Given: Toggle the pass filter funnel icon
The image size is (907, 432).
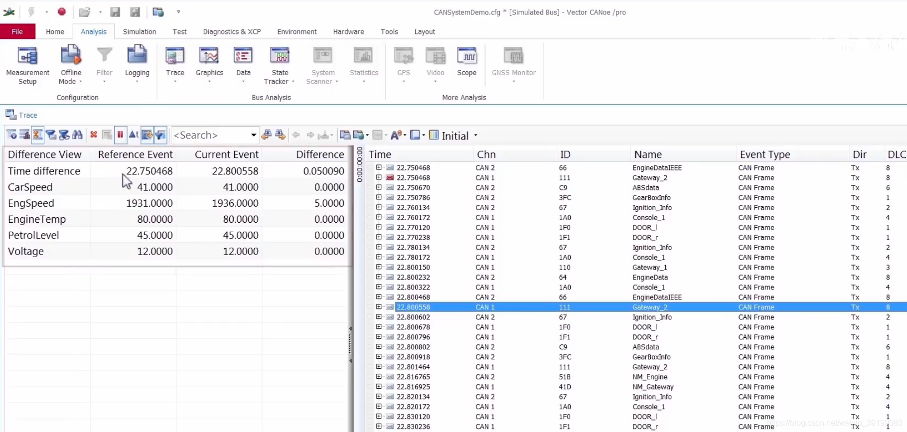Looking at the screenshot, I should (50, 135).
